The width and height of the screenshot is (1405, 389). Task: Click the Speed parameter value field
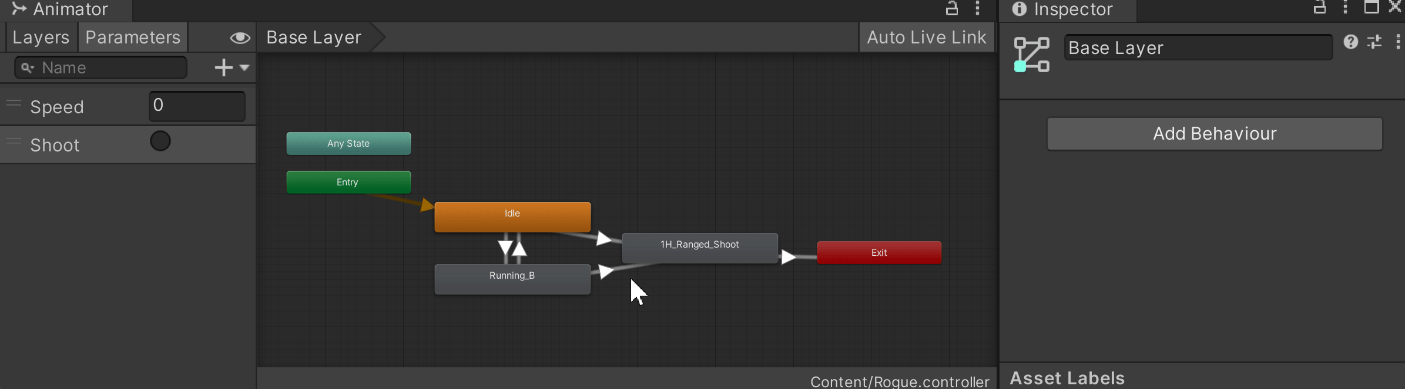[197, 106]
